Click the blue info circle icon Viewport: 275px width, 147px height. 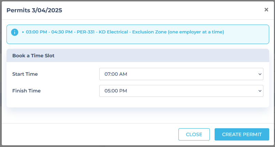tap(15, 32)
